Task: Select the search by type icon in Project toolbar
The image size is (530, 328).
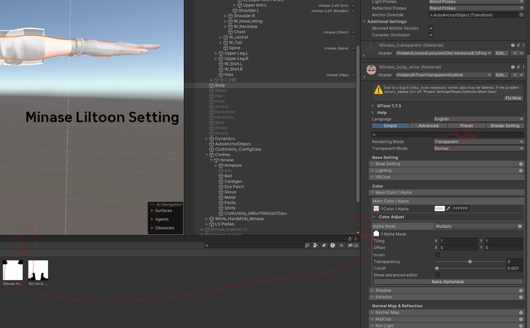Action: 315,245
